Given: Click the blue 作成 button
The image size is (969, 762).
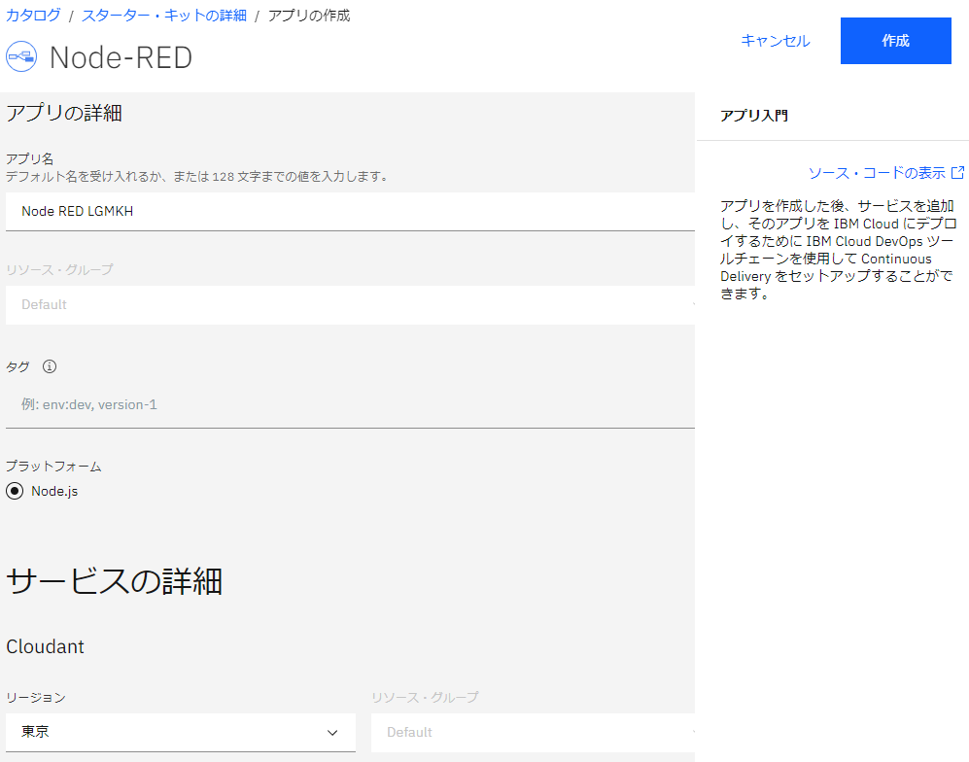Looking at the screenshot, I should point(895,41).
